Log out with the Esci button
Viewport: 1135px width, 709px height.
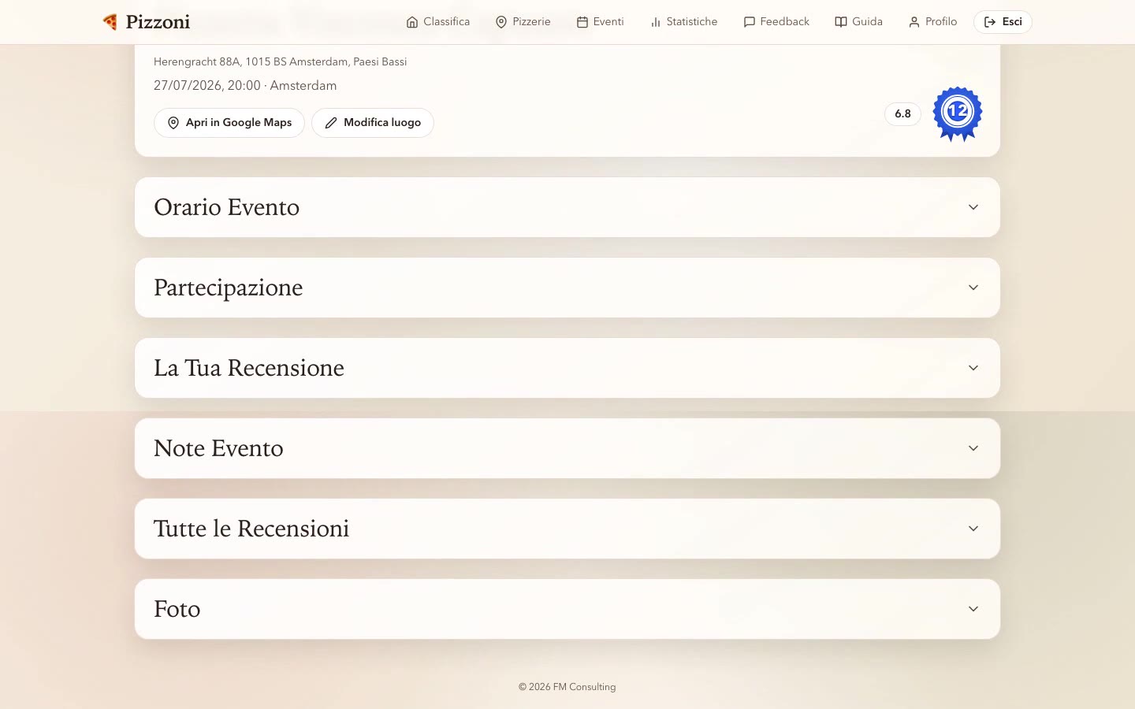click(1003, 22)
